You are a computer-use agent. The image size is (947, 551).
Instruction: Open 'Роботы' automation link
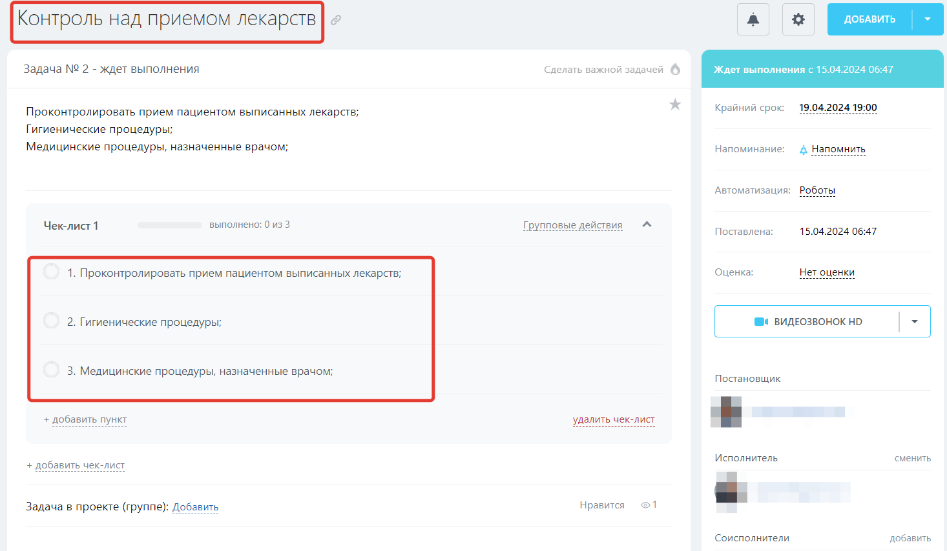817,190
